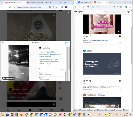Open emoji picker in Reel baru caption

pos(40,69)
